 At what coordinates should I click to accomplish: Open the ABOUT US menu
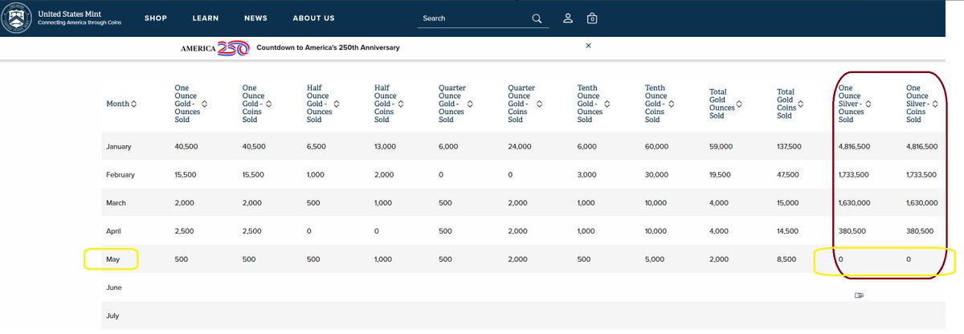(314, 18)
